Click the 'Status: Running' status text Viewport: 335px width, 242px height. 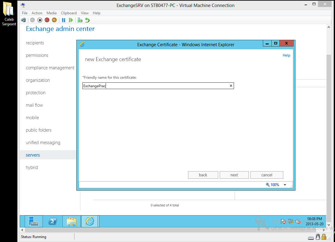[x=33, y=237]
